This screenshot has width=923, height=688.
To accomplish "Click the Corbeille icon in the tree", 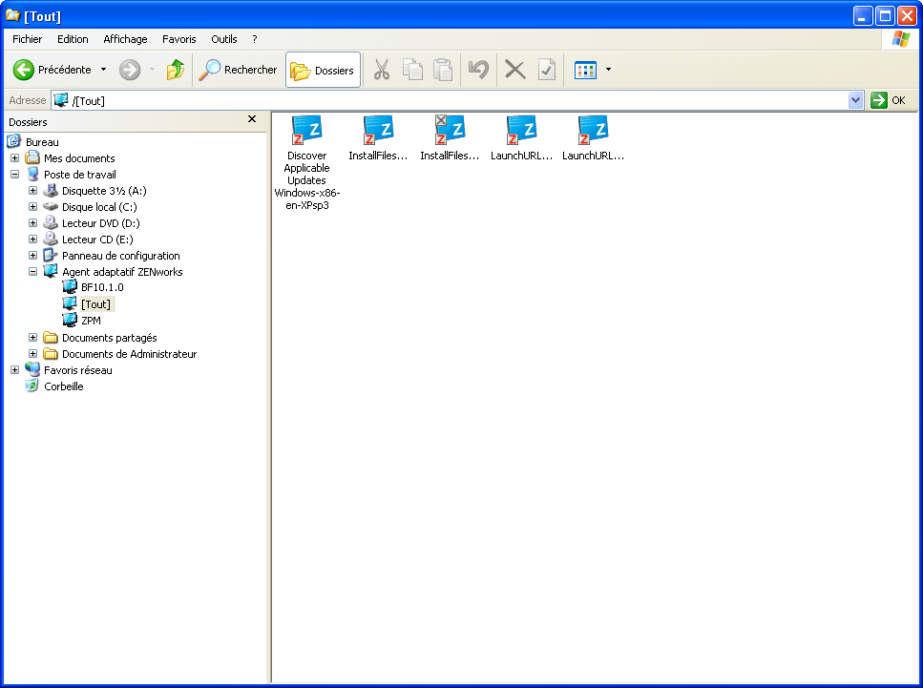I will pos(63,386).
